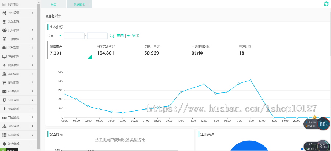Screen dimensions: 331x151
Task: Click the sidebar vertical scrollbar thumb
Action: pyautogui.click(x=38, y=76)
